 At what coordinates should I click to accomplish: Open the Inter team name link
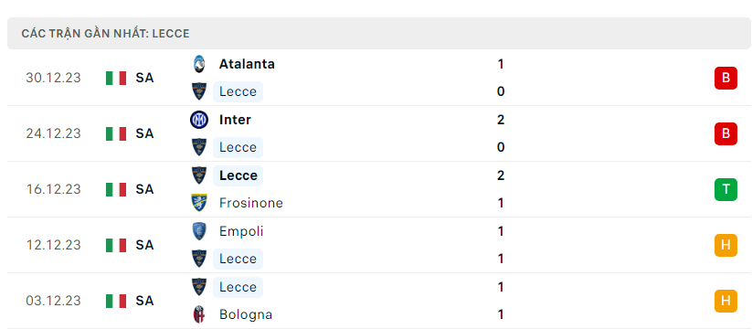[x=235, y=120]
